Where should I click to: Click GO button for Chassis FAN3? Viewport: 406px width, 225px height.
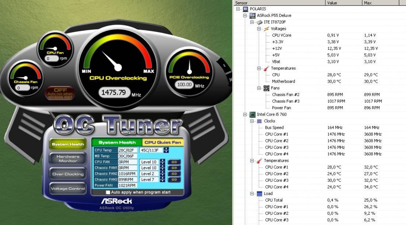tap(174, 180)
